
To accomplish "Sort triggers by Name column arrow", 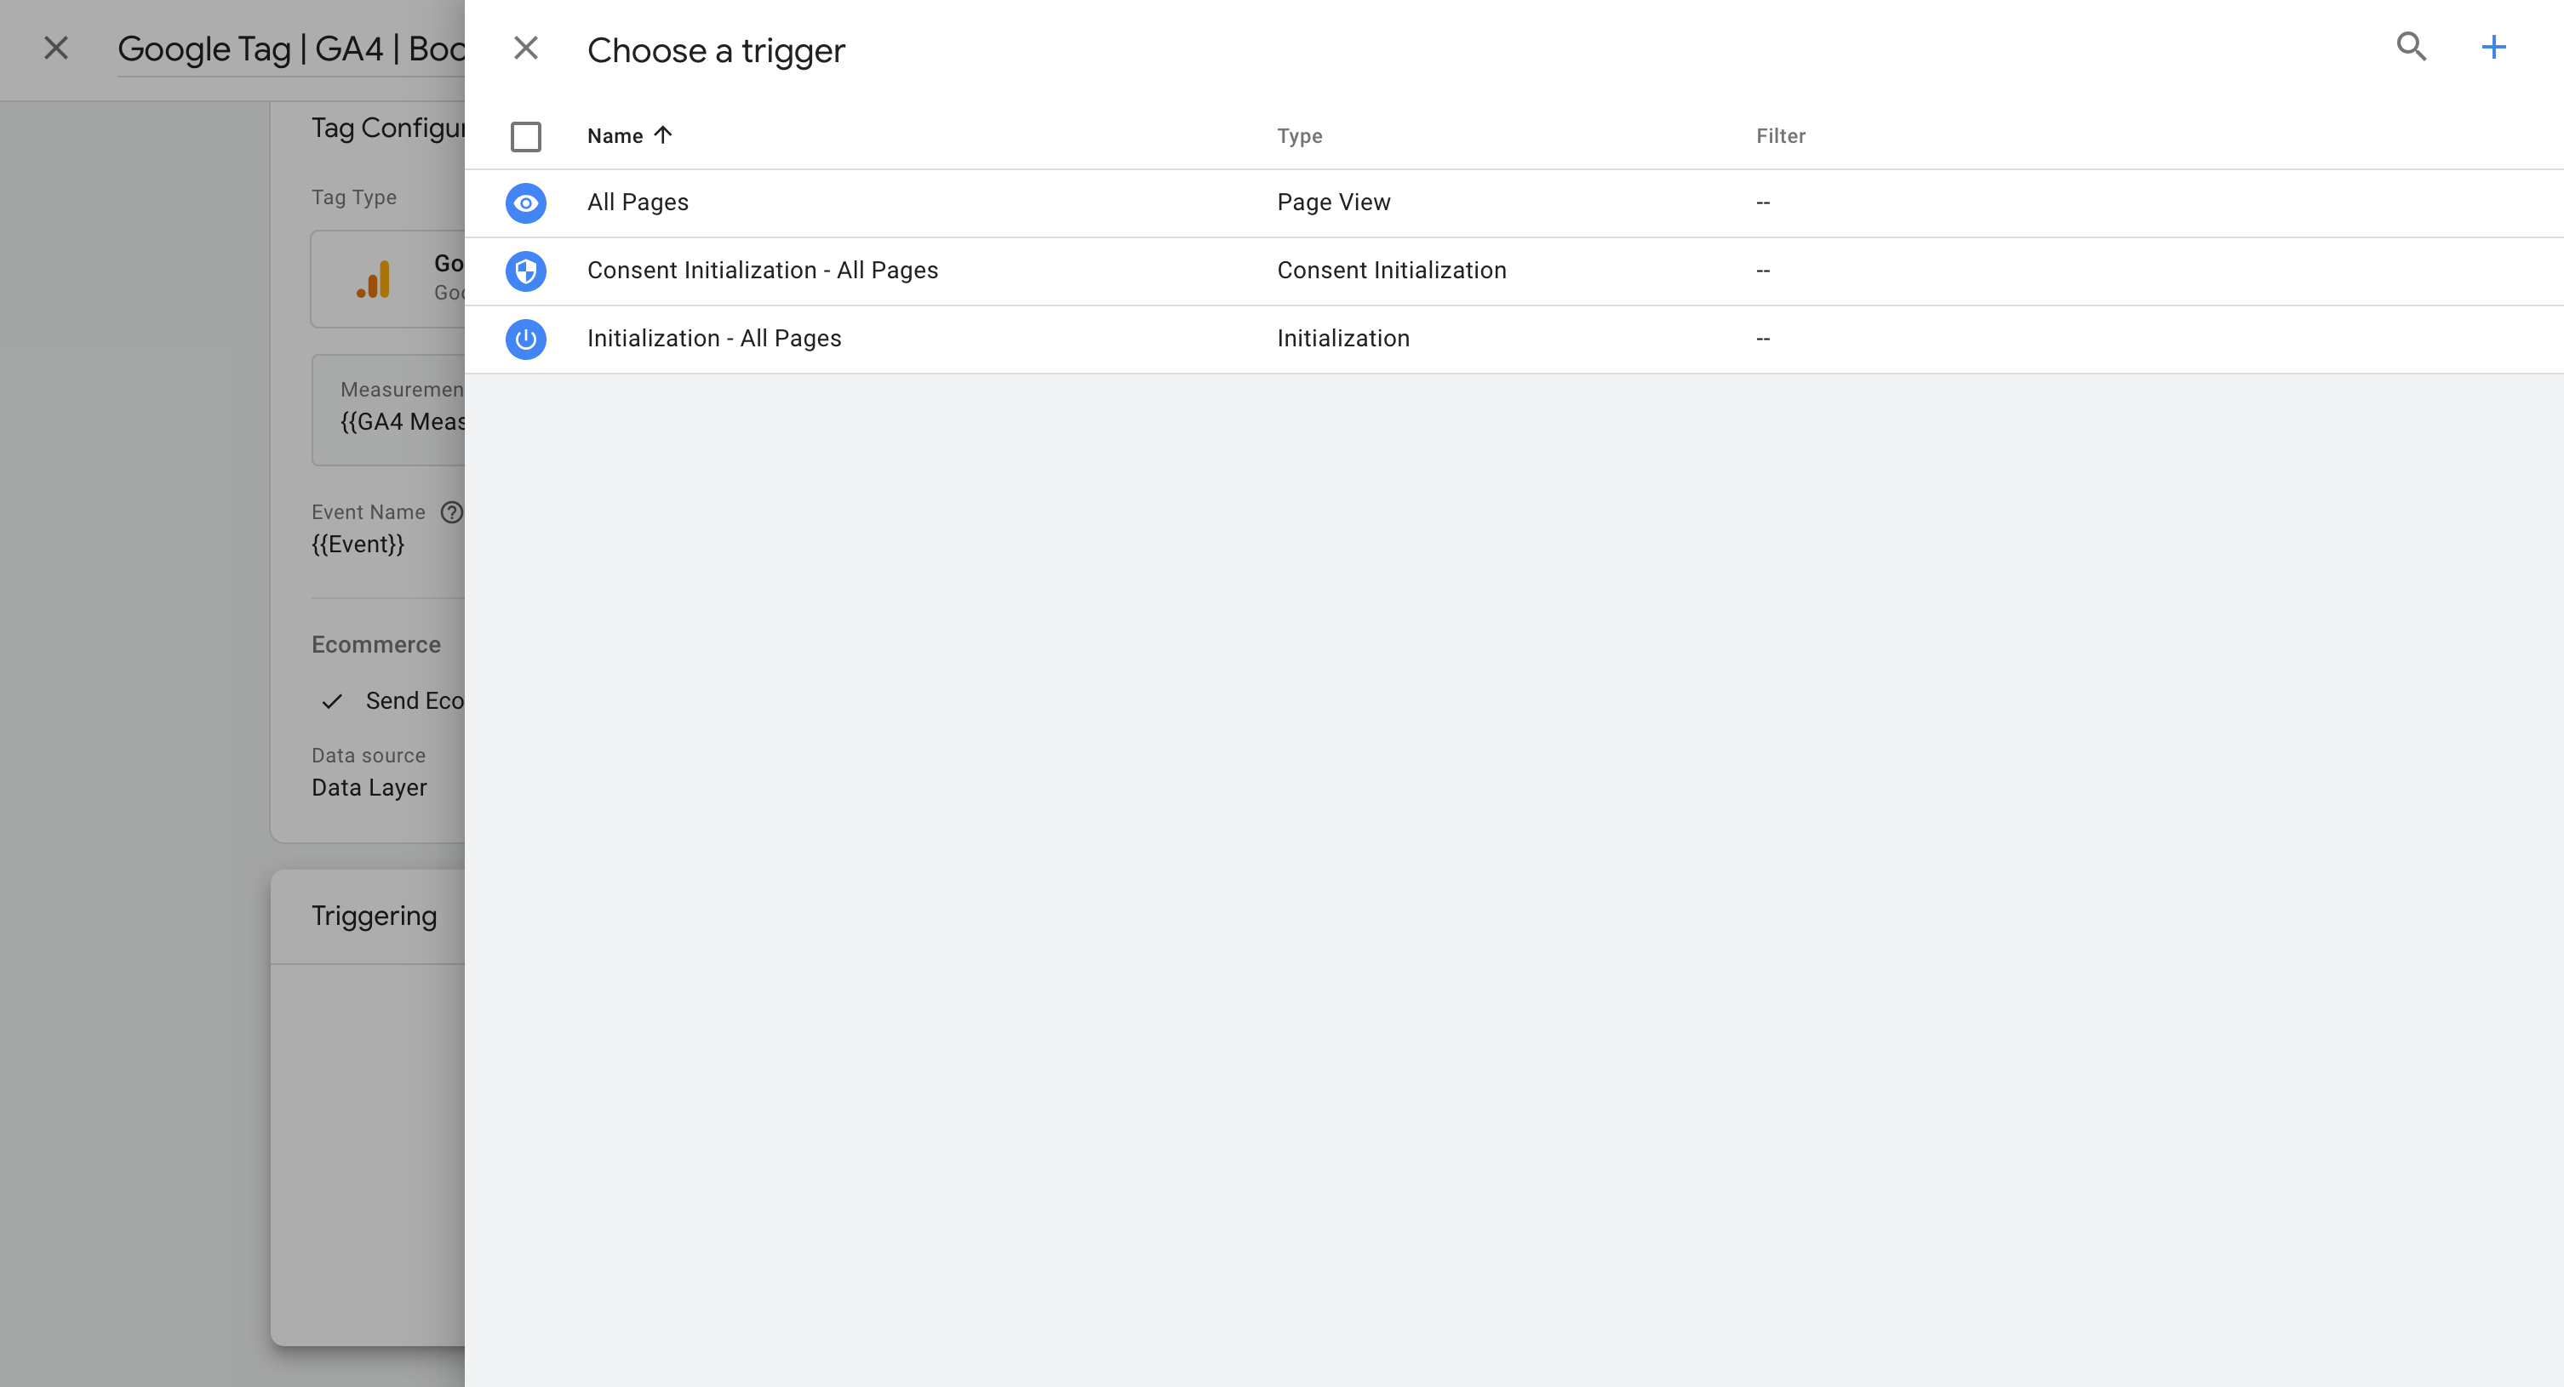I will pos(663,135).
